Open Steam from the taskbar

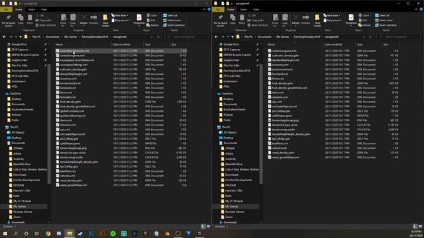pos(80,233)
